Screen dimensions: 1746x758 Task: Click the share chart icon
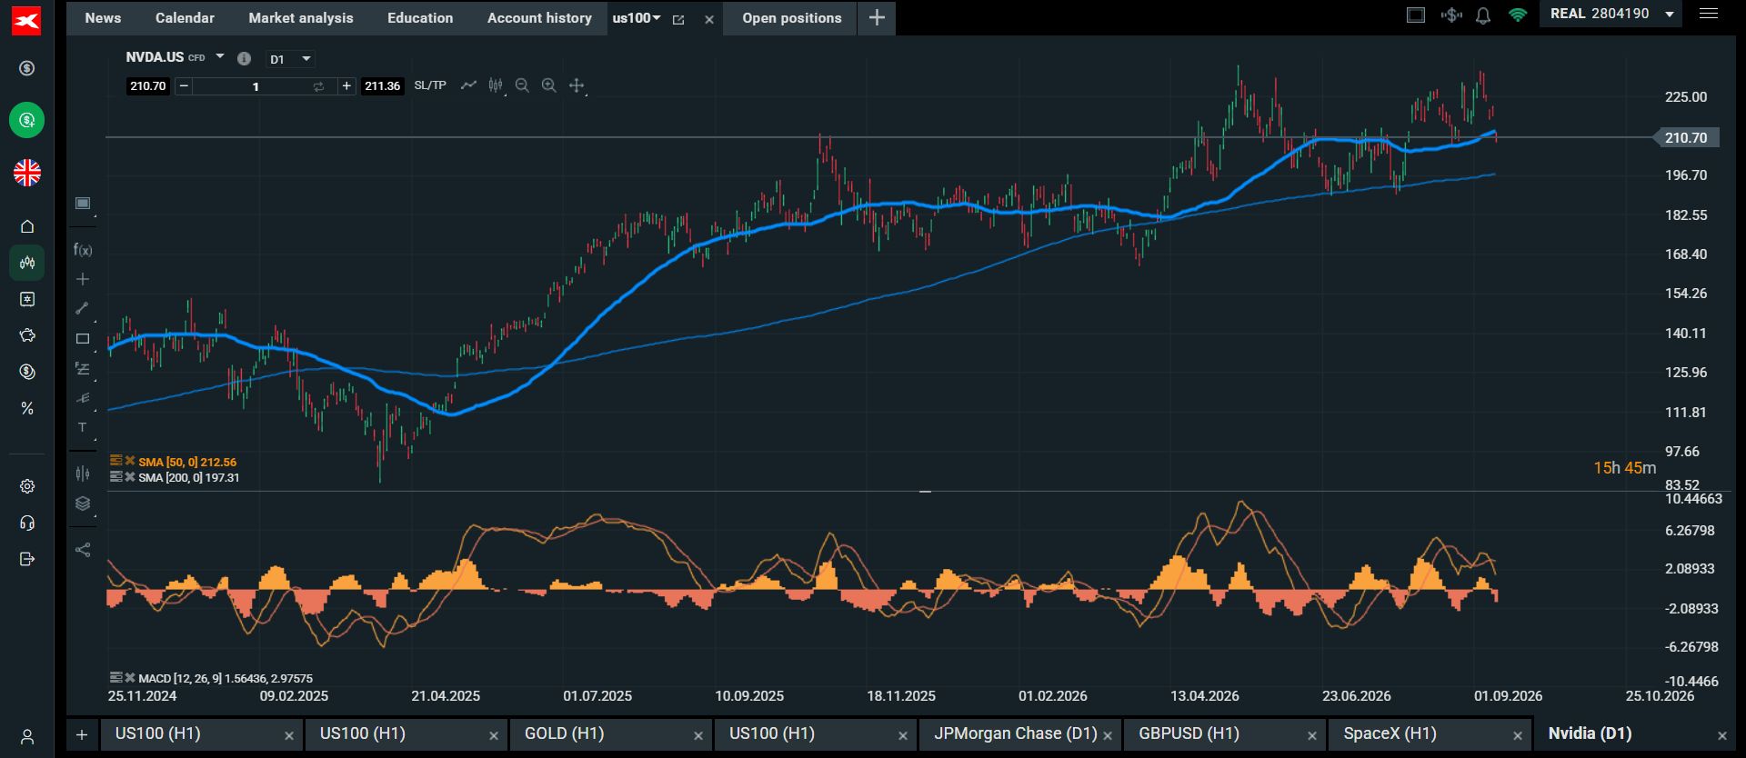[x=83, y=550]
